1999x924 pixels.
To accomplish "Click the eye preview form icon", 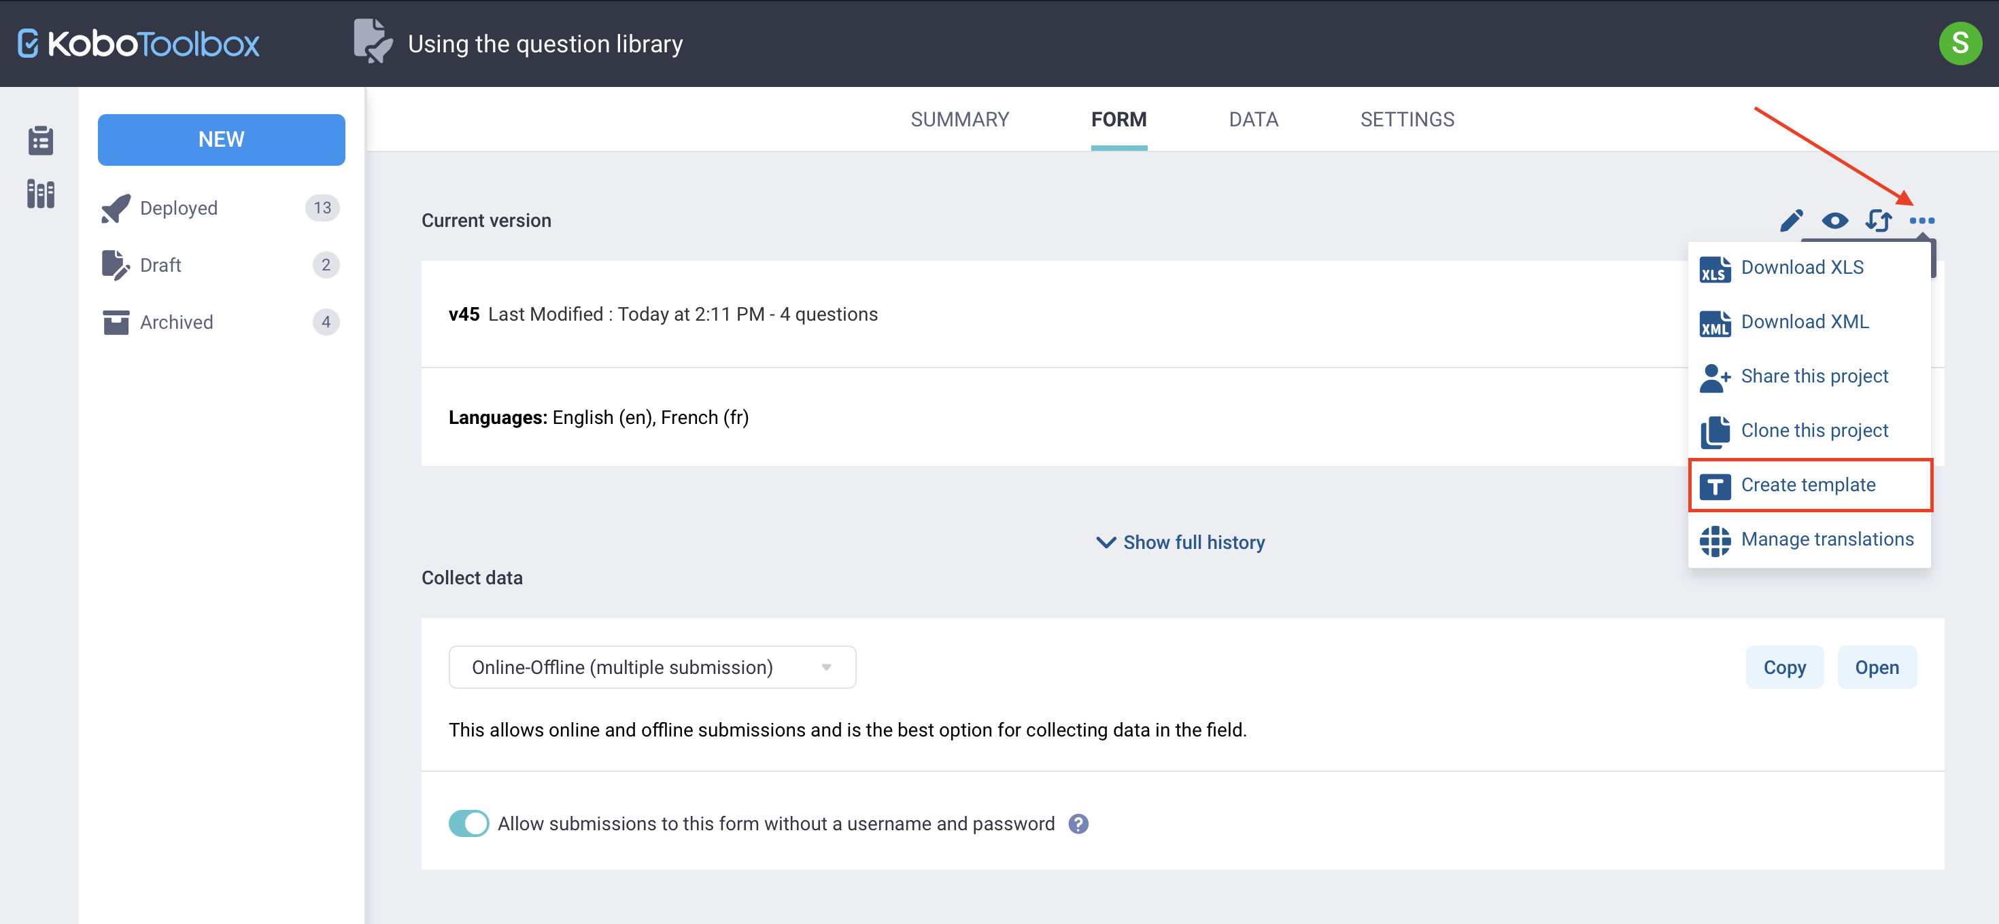I will click(1834, 221).
